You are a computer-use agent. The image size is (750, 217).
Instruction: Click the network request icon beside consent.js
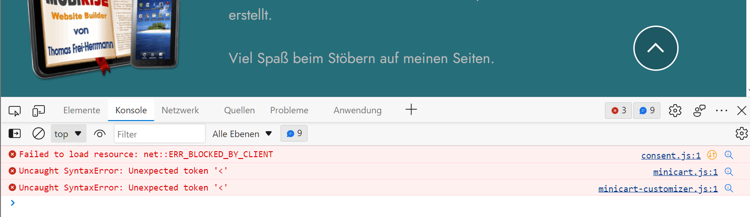(712, 155)
